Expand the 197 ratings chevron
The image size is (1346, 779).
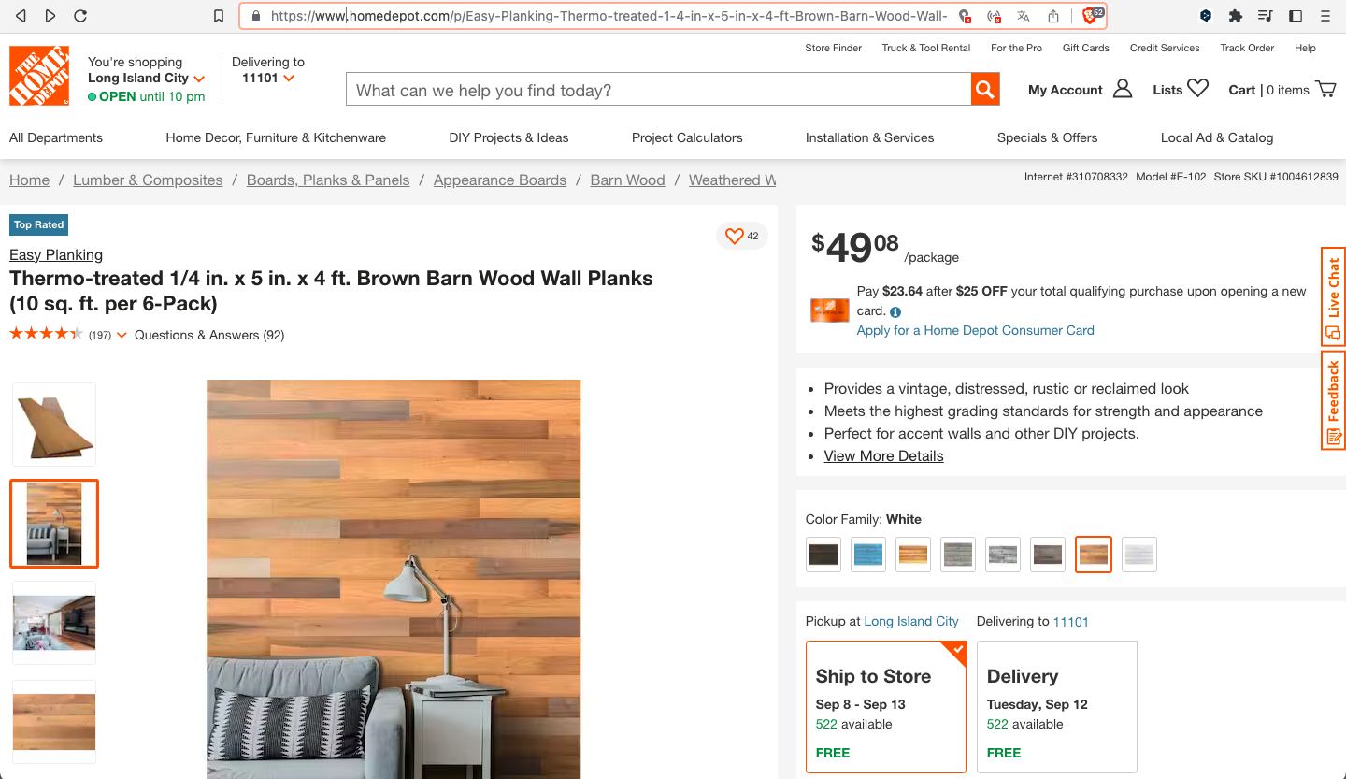click(122, 335)
